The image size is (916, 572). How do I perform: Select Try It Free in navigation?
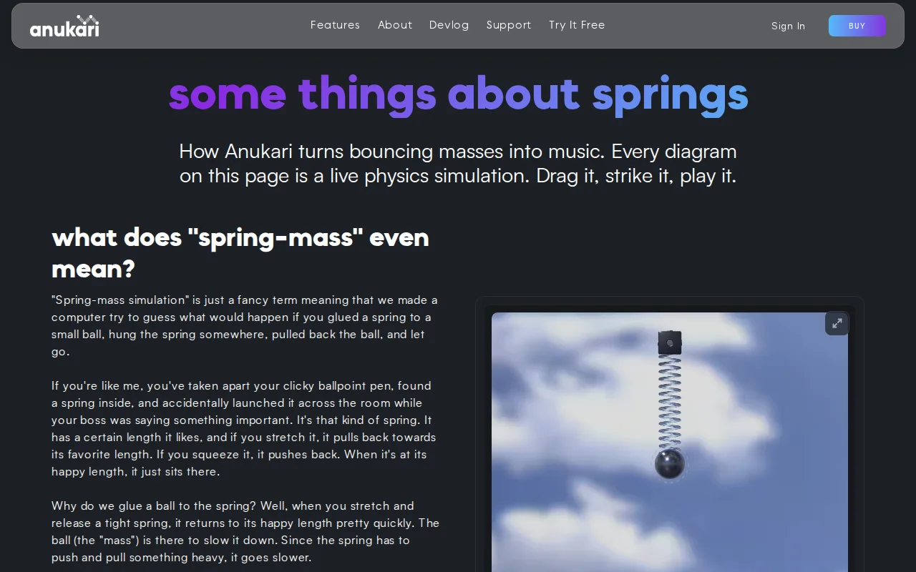pos(577,25)
